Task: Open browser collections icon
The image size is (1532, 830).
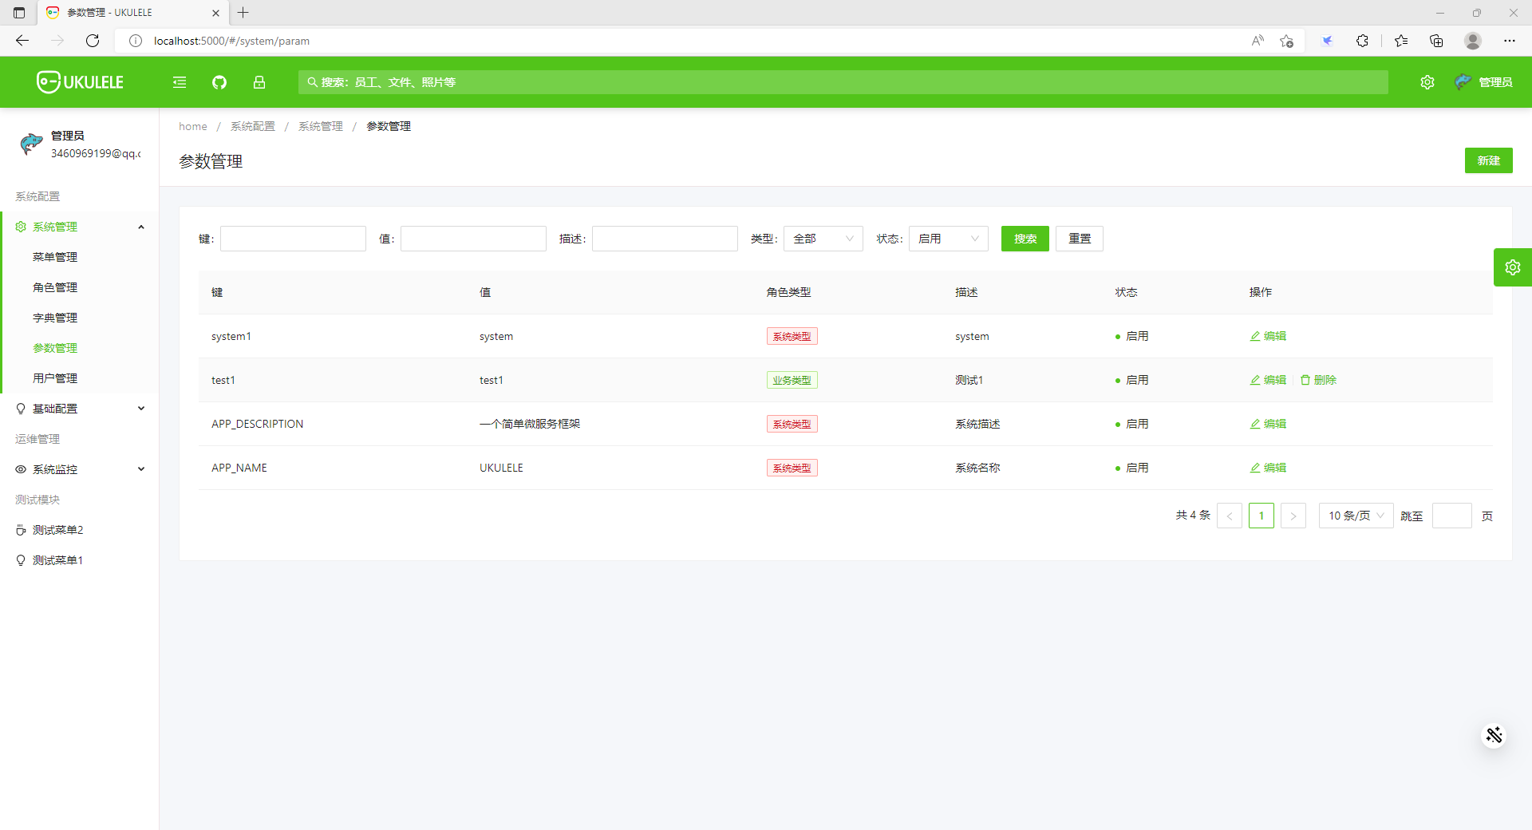Action: point(1436,41)
